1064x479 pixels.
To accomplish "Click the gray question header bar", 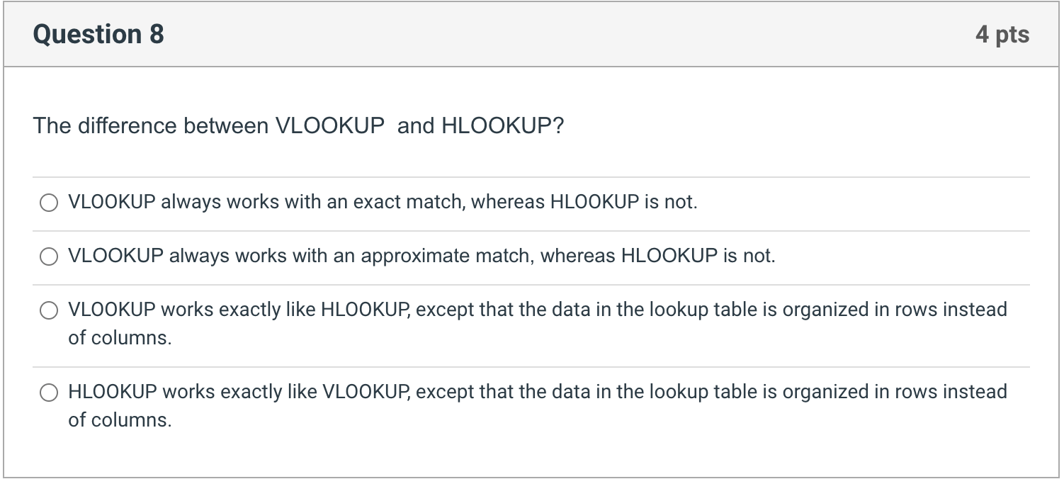I will tap(531, 33).
